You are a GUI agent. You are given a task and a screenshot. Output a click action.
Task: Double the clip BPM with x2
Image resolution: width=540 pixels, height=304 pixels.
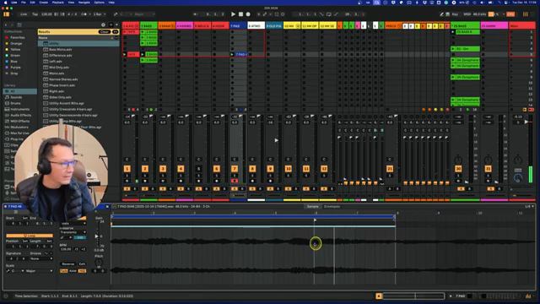pyautogui.click(x=83, y=249)
